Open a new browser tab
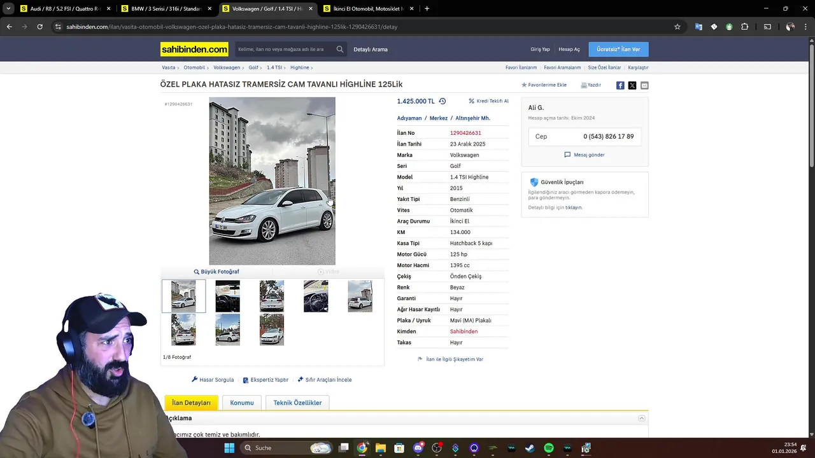The height and width of the screenshot is (458, 815). (427, 9)
